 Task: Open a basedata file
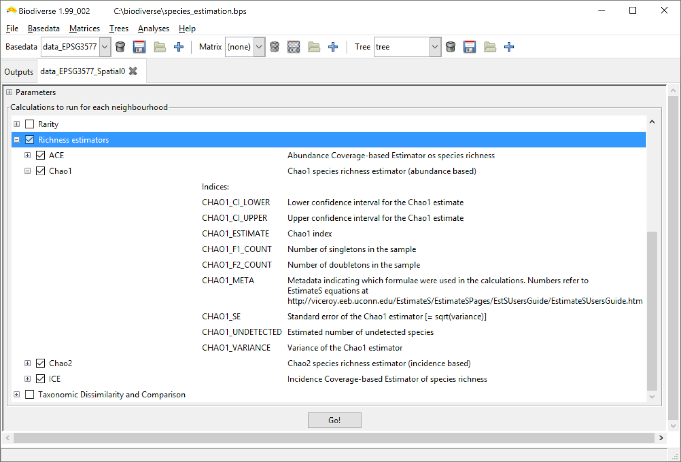tap(159, 47)
